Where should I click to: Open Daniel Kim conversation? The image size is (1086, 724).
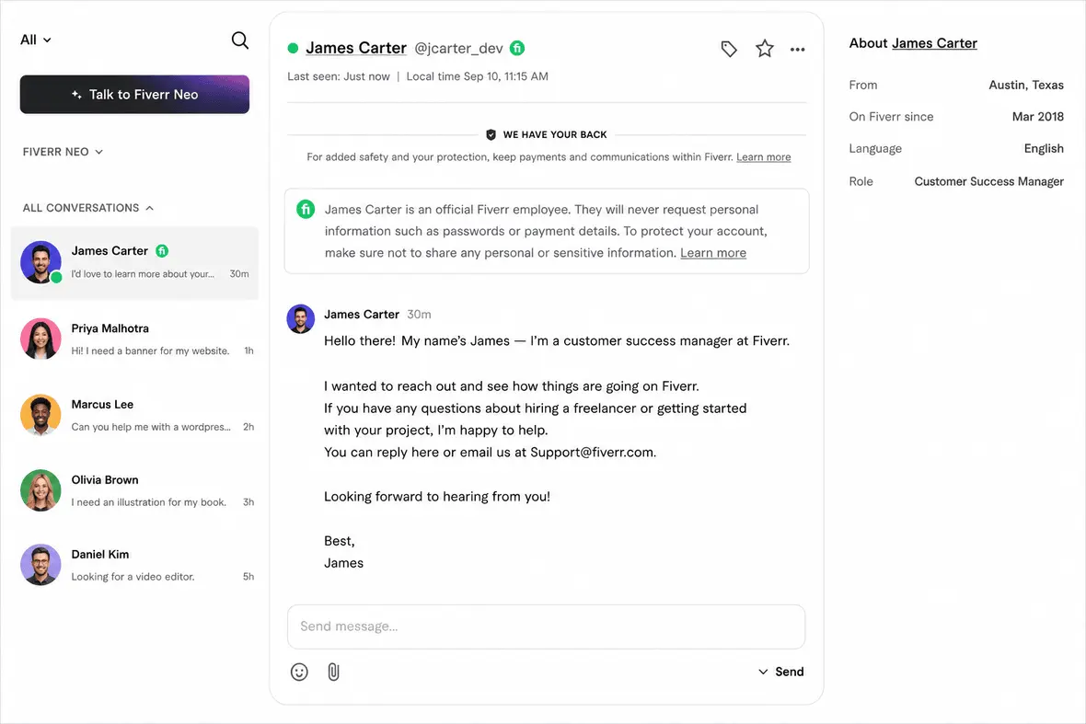coord(135,565)
